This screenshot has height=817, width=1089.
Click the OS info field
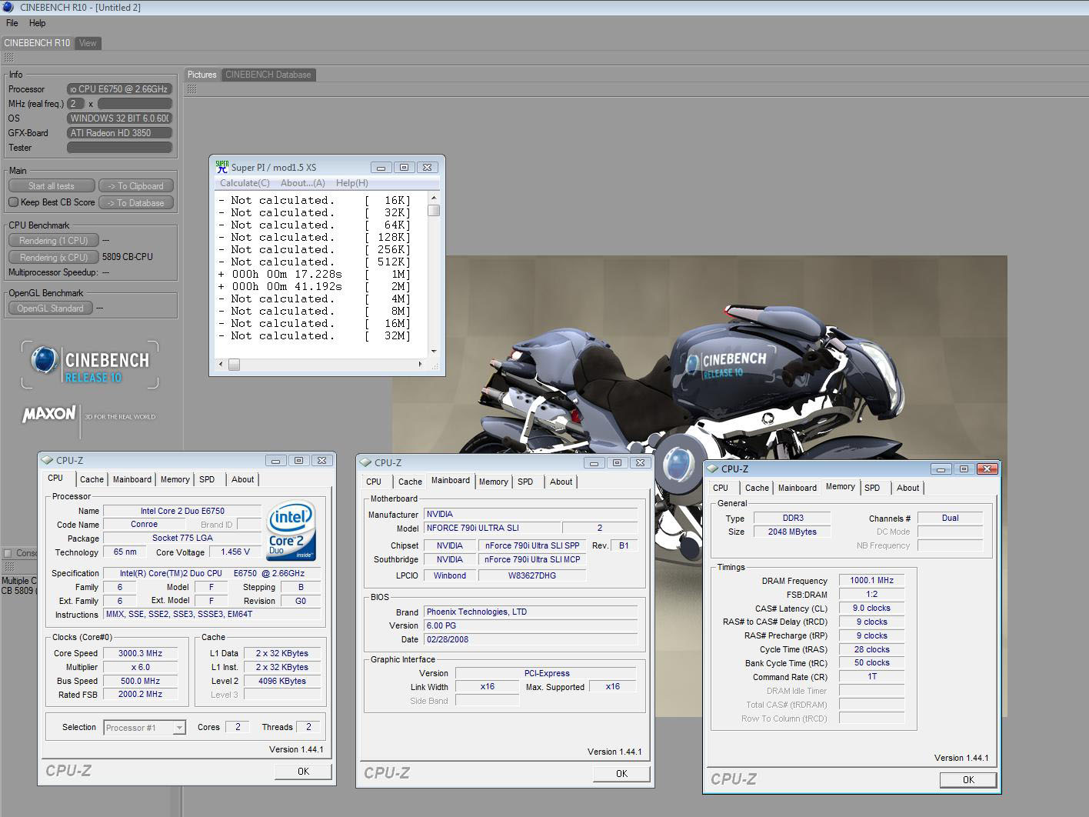pos(120,118)
